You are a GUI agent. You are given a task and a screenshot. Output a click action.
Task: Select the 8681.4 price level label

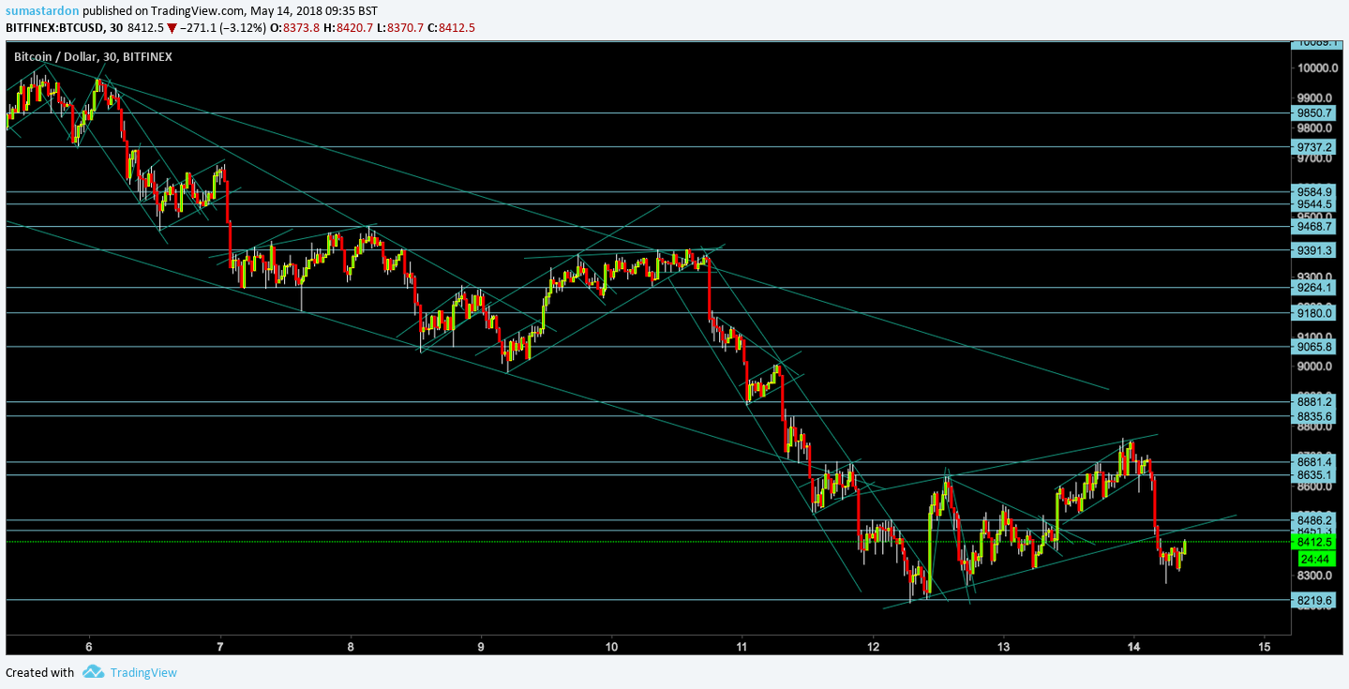pyautogui.click(x=1312, y=462)
